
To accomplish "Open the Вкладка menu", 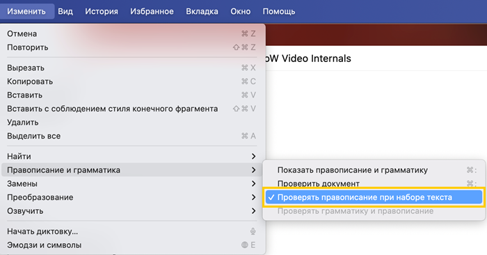I will coord(202,12).
